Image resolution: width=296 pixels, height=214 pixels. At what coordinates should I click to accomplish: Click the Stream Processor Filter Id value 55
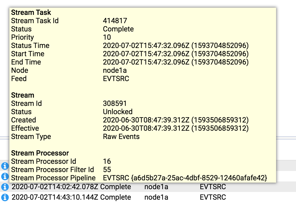tap(107, 170)
